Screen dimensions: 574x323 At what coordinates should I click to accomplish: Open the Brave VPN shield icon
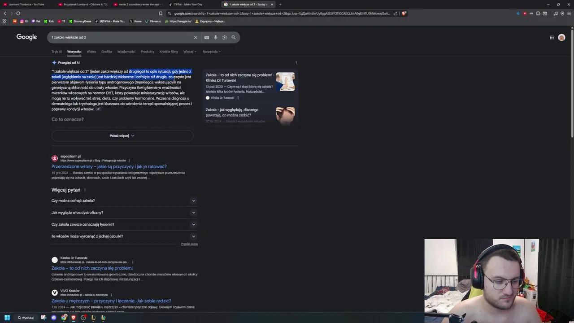(x=562, y=13)
